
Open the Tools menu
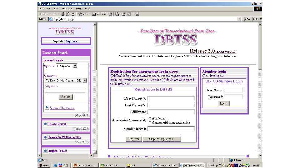pos(79,9)
